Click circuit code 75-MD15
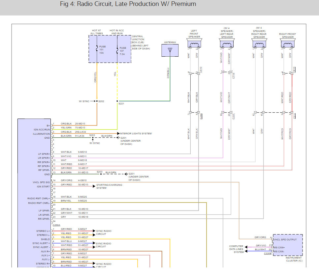This screenshot has height=276, width=319. [x=80, y=128]
